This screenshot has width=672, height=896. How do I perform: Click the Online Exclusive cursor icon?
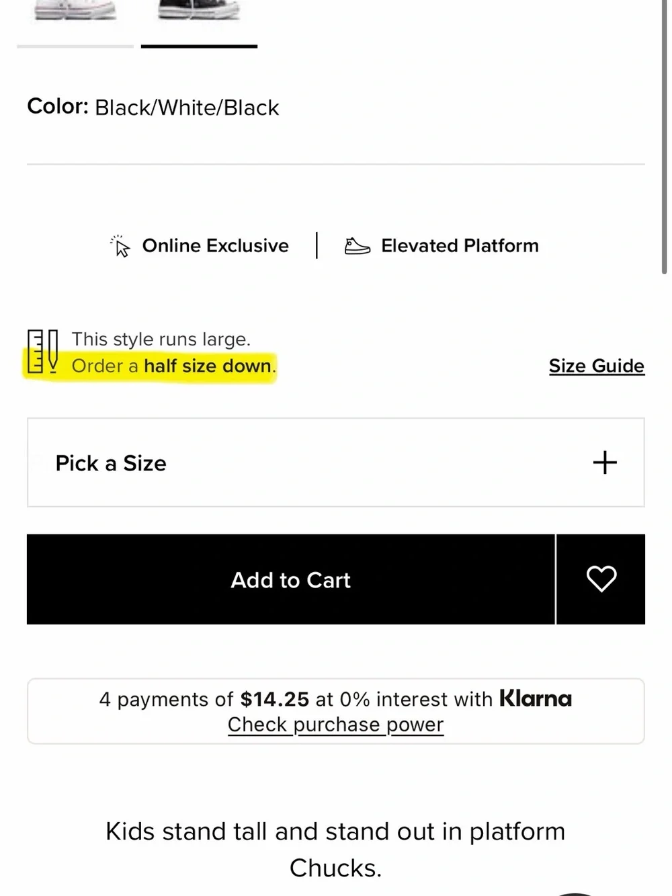[120, 246]
